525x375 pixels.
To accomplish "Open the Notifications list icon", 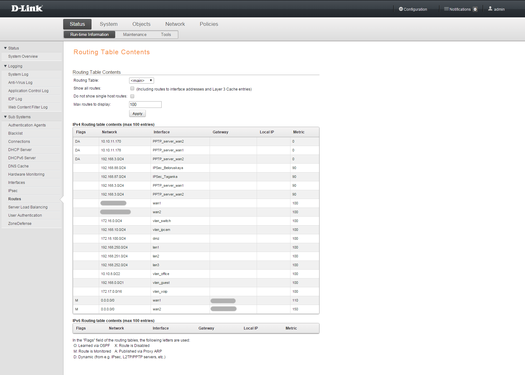I will [x=446, y=9].
